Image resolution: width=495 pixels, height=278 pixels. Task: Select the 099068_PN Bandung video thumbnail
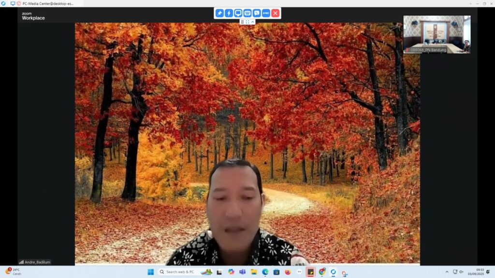click(x=437, y=34)
